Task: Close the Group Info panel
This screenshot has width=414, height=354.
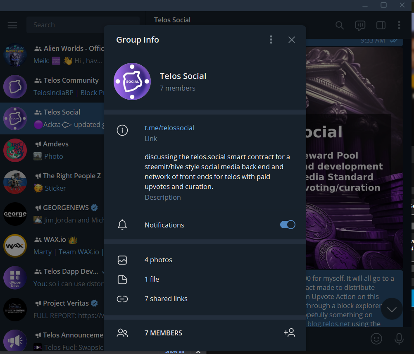Action: tap(291, 40)
